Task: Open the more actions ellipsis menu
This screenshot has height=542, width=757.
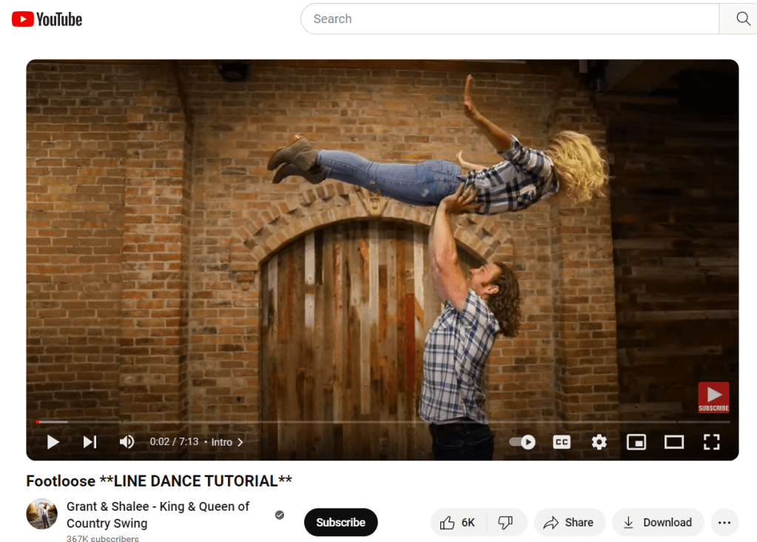Action: pyautogui.click(x=724, y=523)
